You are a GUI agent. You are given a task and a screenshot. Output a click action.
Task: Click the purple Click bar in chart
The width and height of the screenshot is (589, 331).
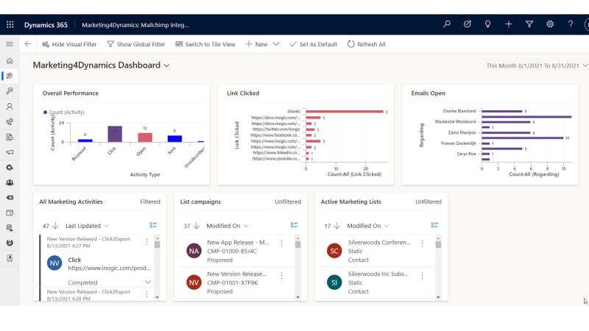tap(115, 134)
